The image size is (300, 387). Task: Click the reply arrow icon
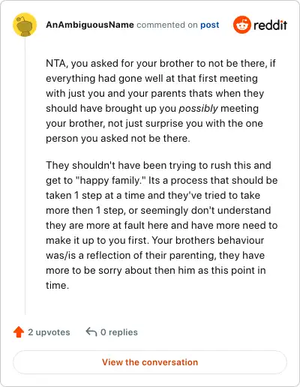pos(91,331)
